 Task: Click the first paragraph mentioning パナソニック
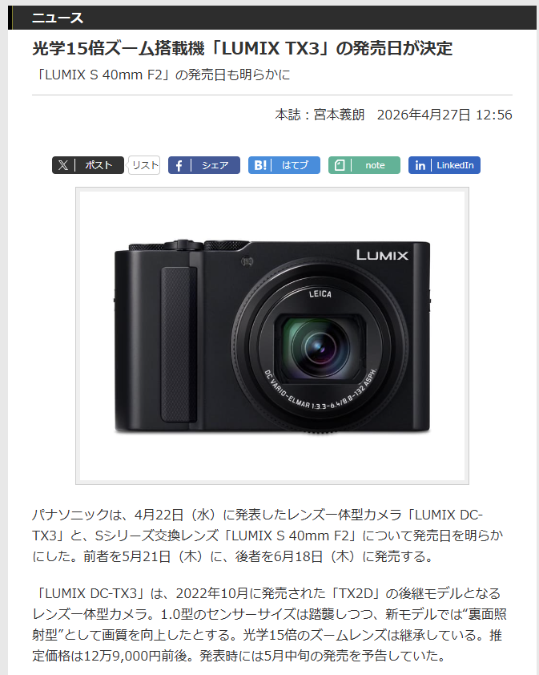pyautogui.click(x=267, y=536)
